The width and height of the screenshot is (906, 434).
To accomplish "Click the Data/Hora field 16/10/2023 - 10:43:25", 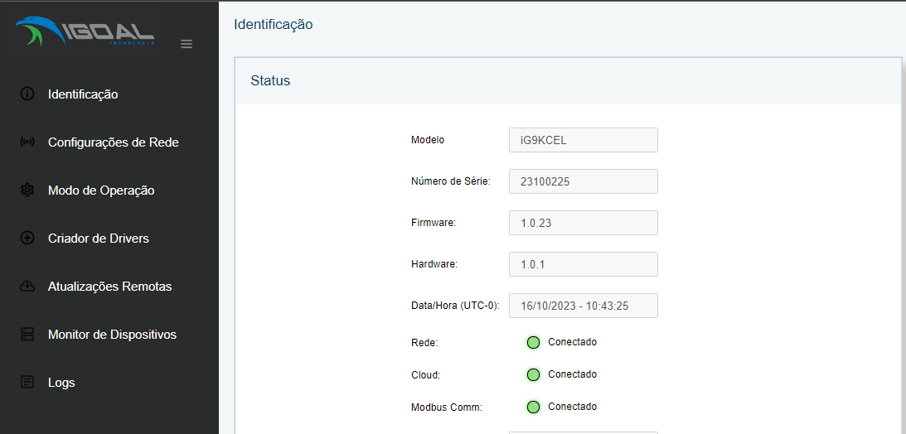I will tap(583, 306).
